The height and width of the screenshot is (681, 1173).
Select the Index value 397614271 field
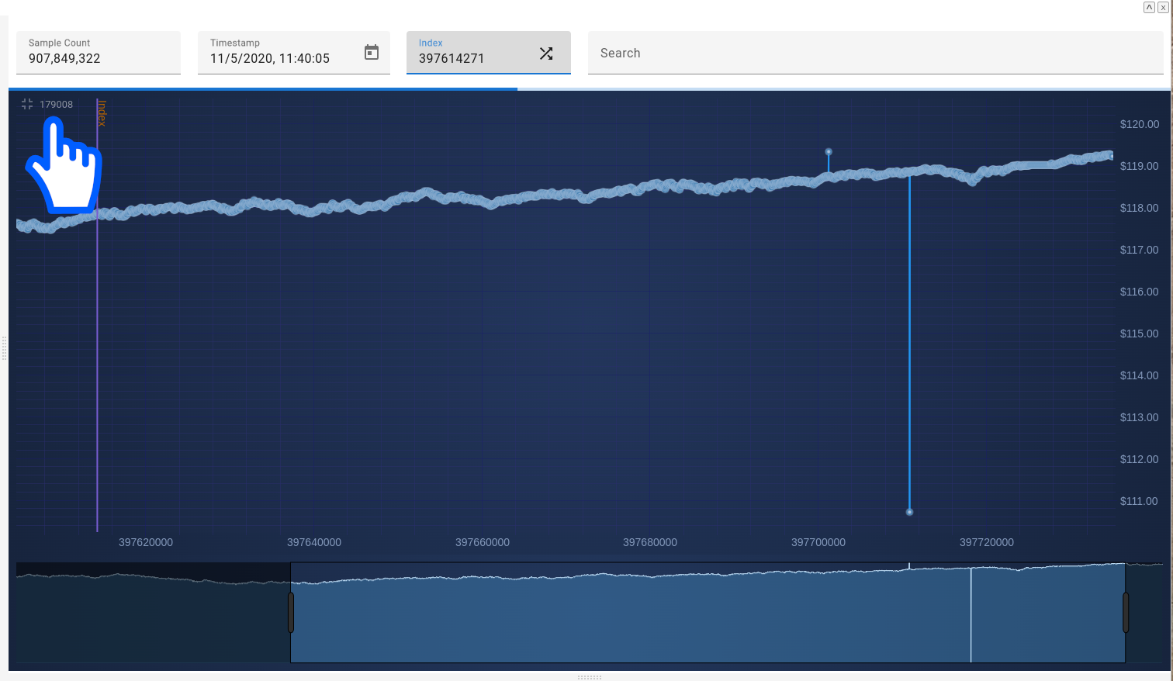click(452, 59)
